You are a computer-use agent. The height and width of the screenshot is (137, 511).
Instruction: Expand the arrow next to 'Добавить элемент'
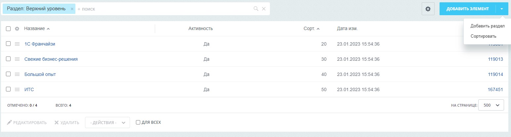pos(502,9)
